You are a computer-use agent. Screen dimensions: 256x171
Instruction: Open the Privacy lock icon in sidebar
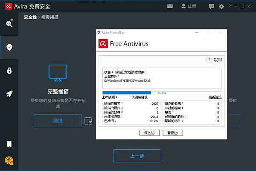pos(9,71)
